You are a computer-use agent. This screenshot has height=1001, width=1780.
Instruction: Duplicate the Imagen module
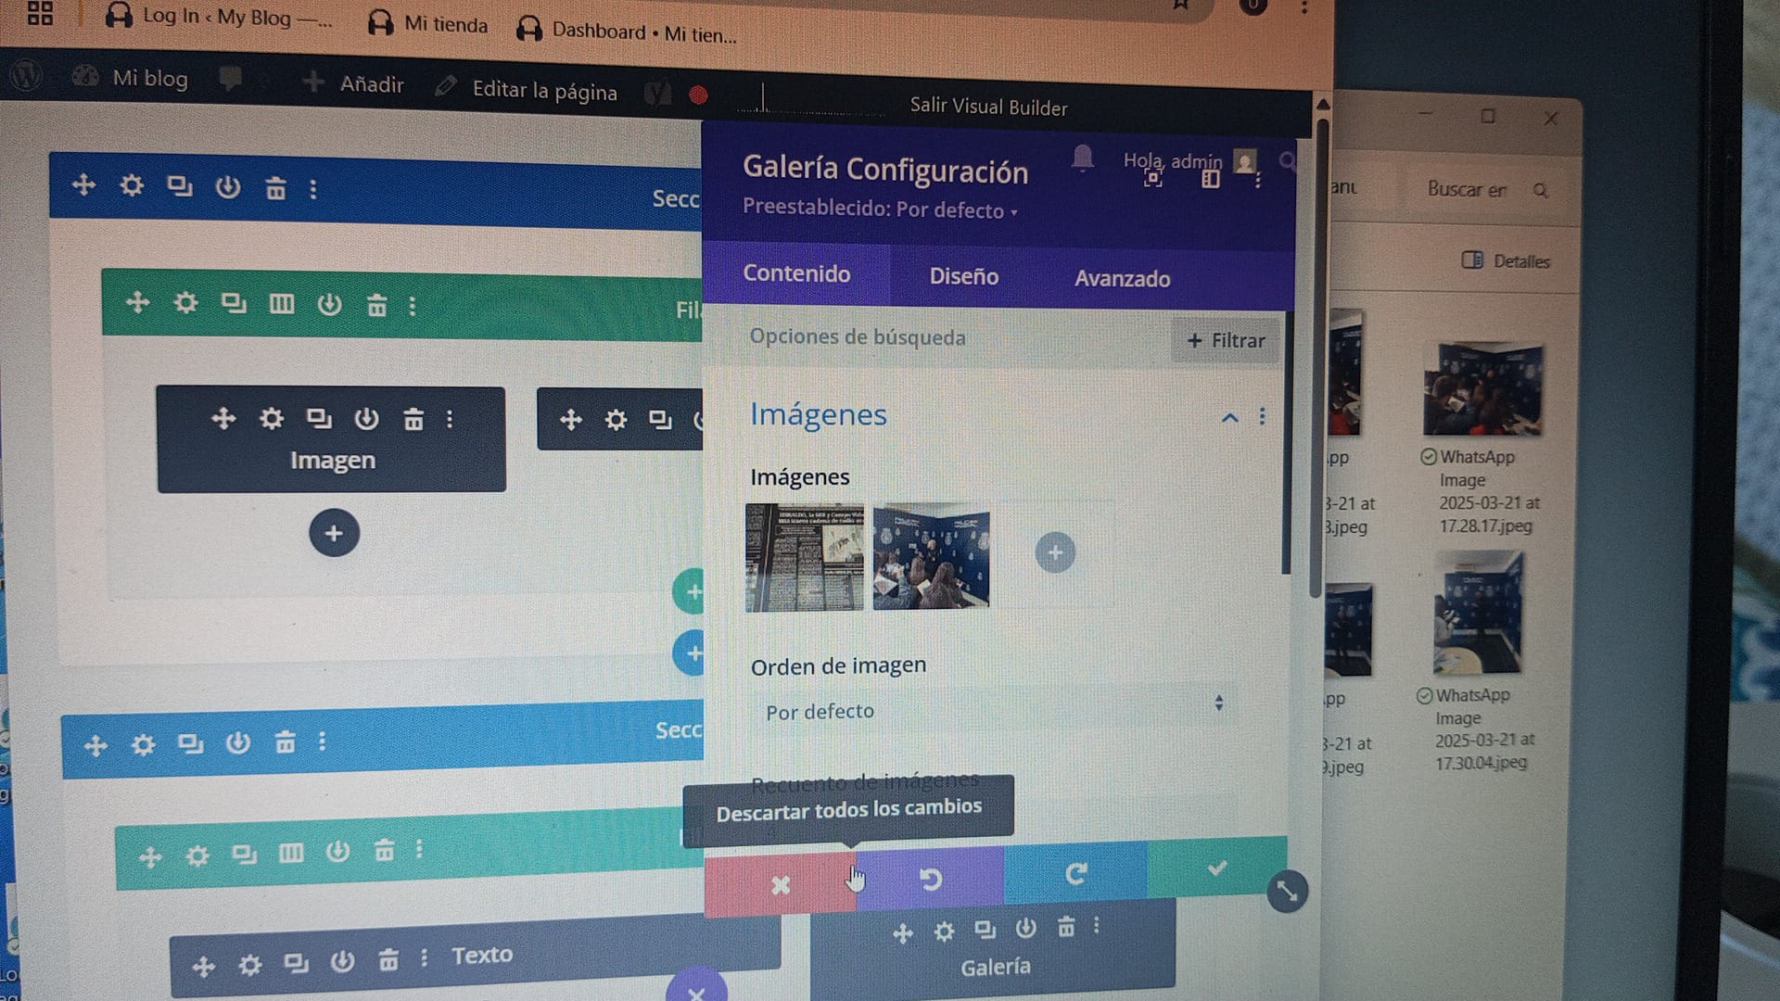[x=319, y=419]
